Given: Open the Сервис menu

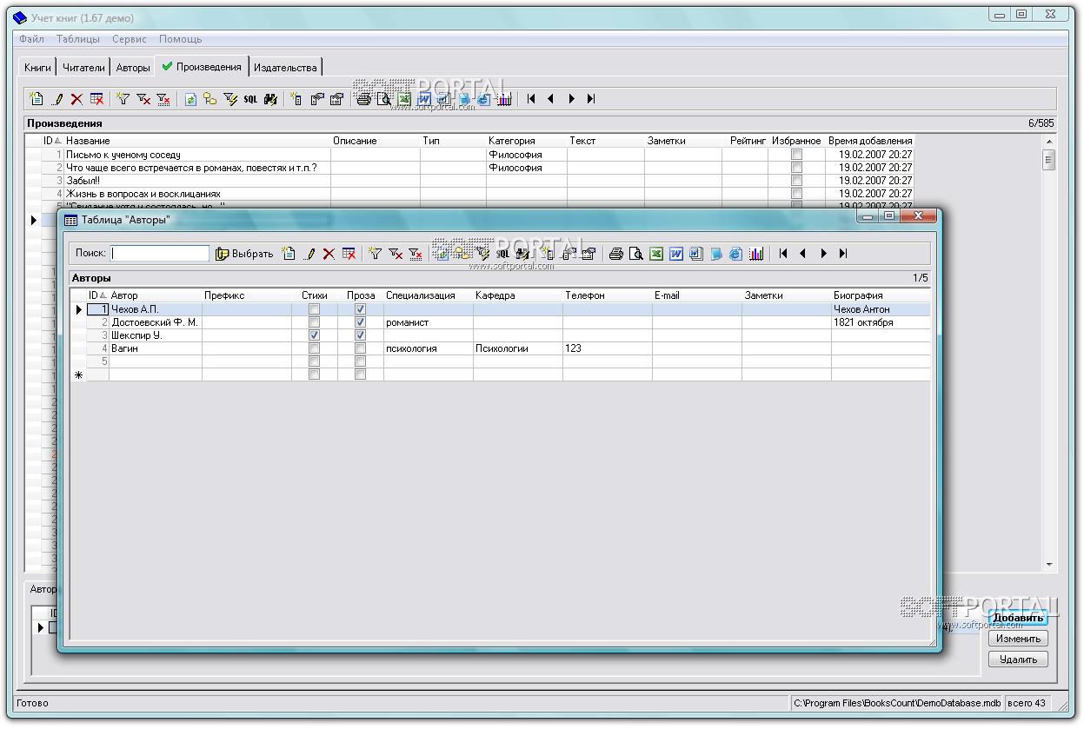Looking at the screenshot, I should pyautogui.click(x=129, y=39).
